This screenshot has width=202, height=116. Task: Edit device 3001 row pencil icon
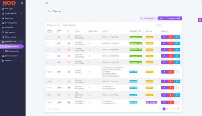tap(164, 88)
